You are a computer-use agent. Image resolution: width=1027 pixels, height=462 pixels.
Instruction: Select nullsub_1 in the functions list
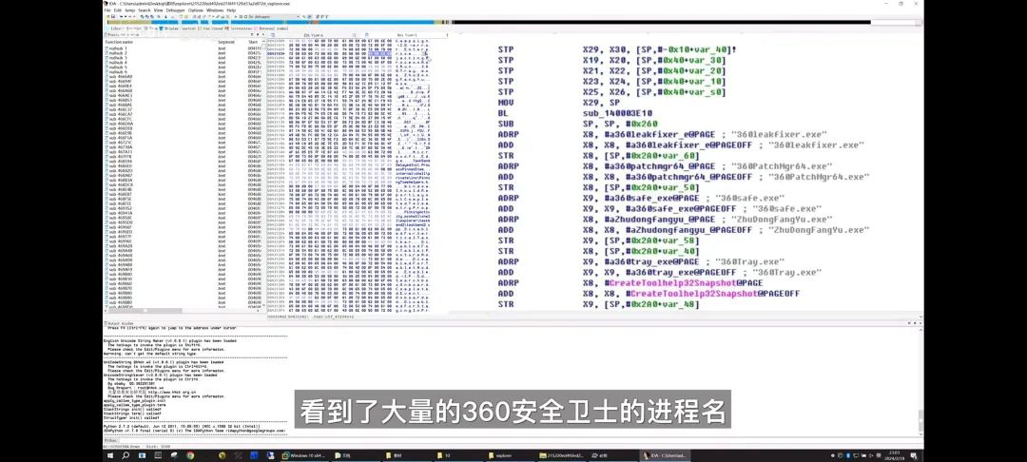click(118, 48)
